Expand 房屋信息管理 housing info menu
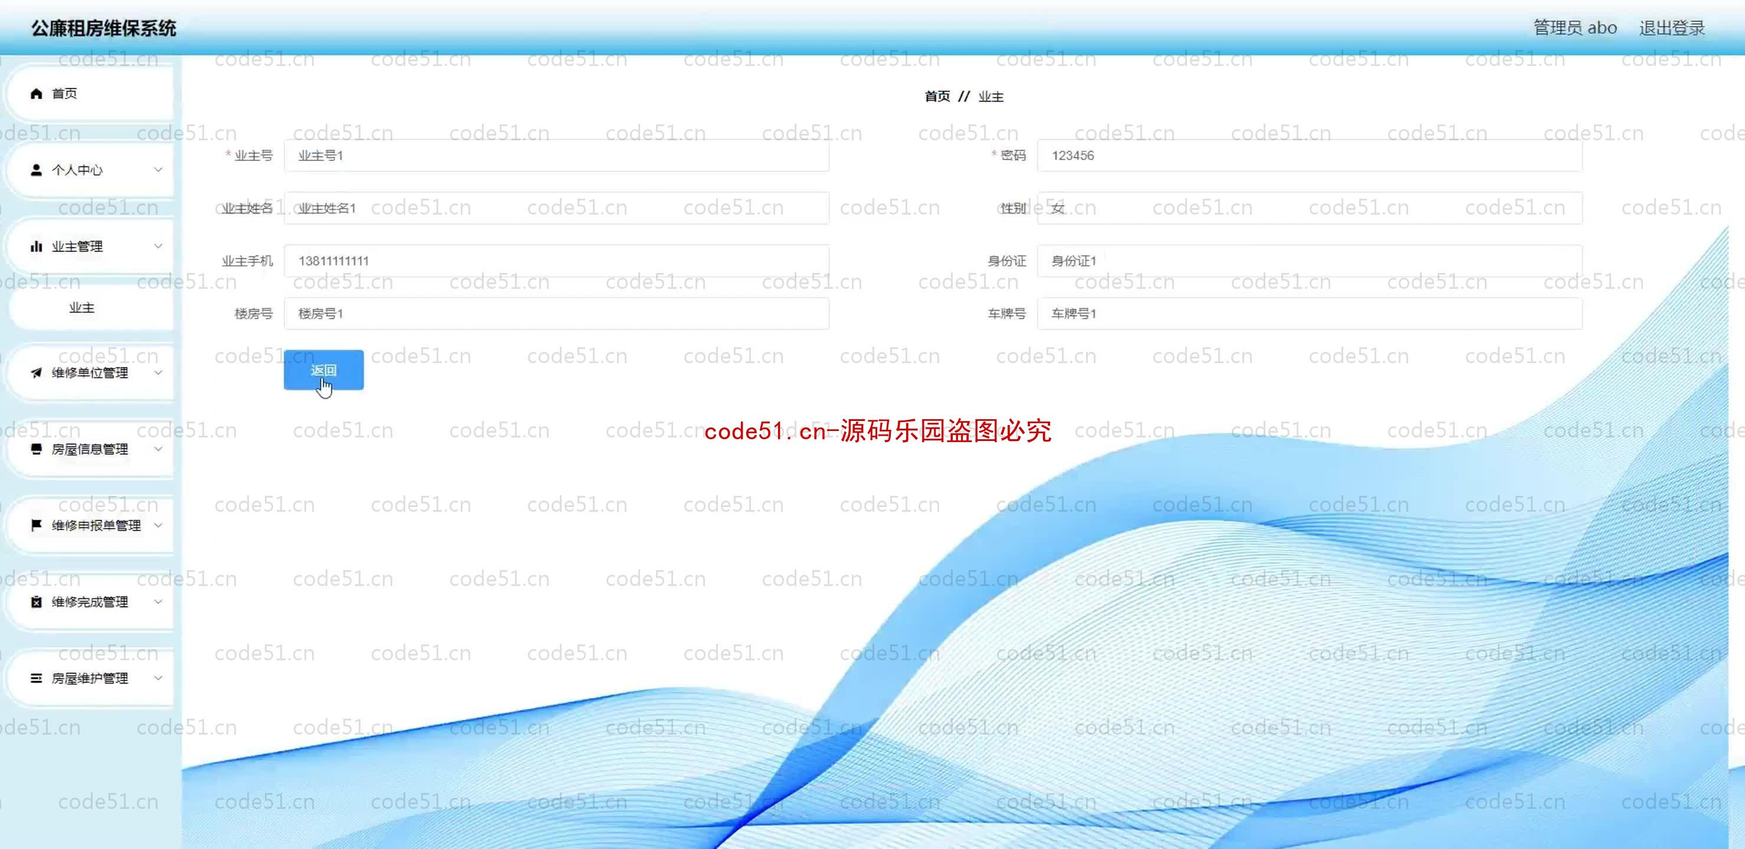Screen dimensions: 1745x849 [93, 449]
